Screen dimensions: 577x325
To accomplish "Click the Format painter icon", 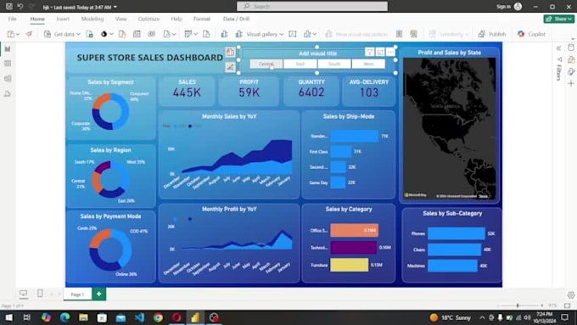I will click(29, 34).
